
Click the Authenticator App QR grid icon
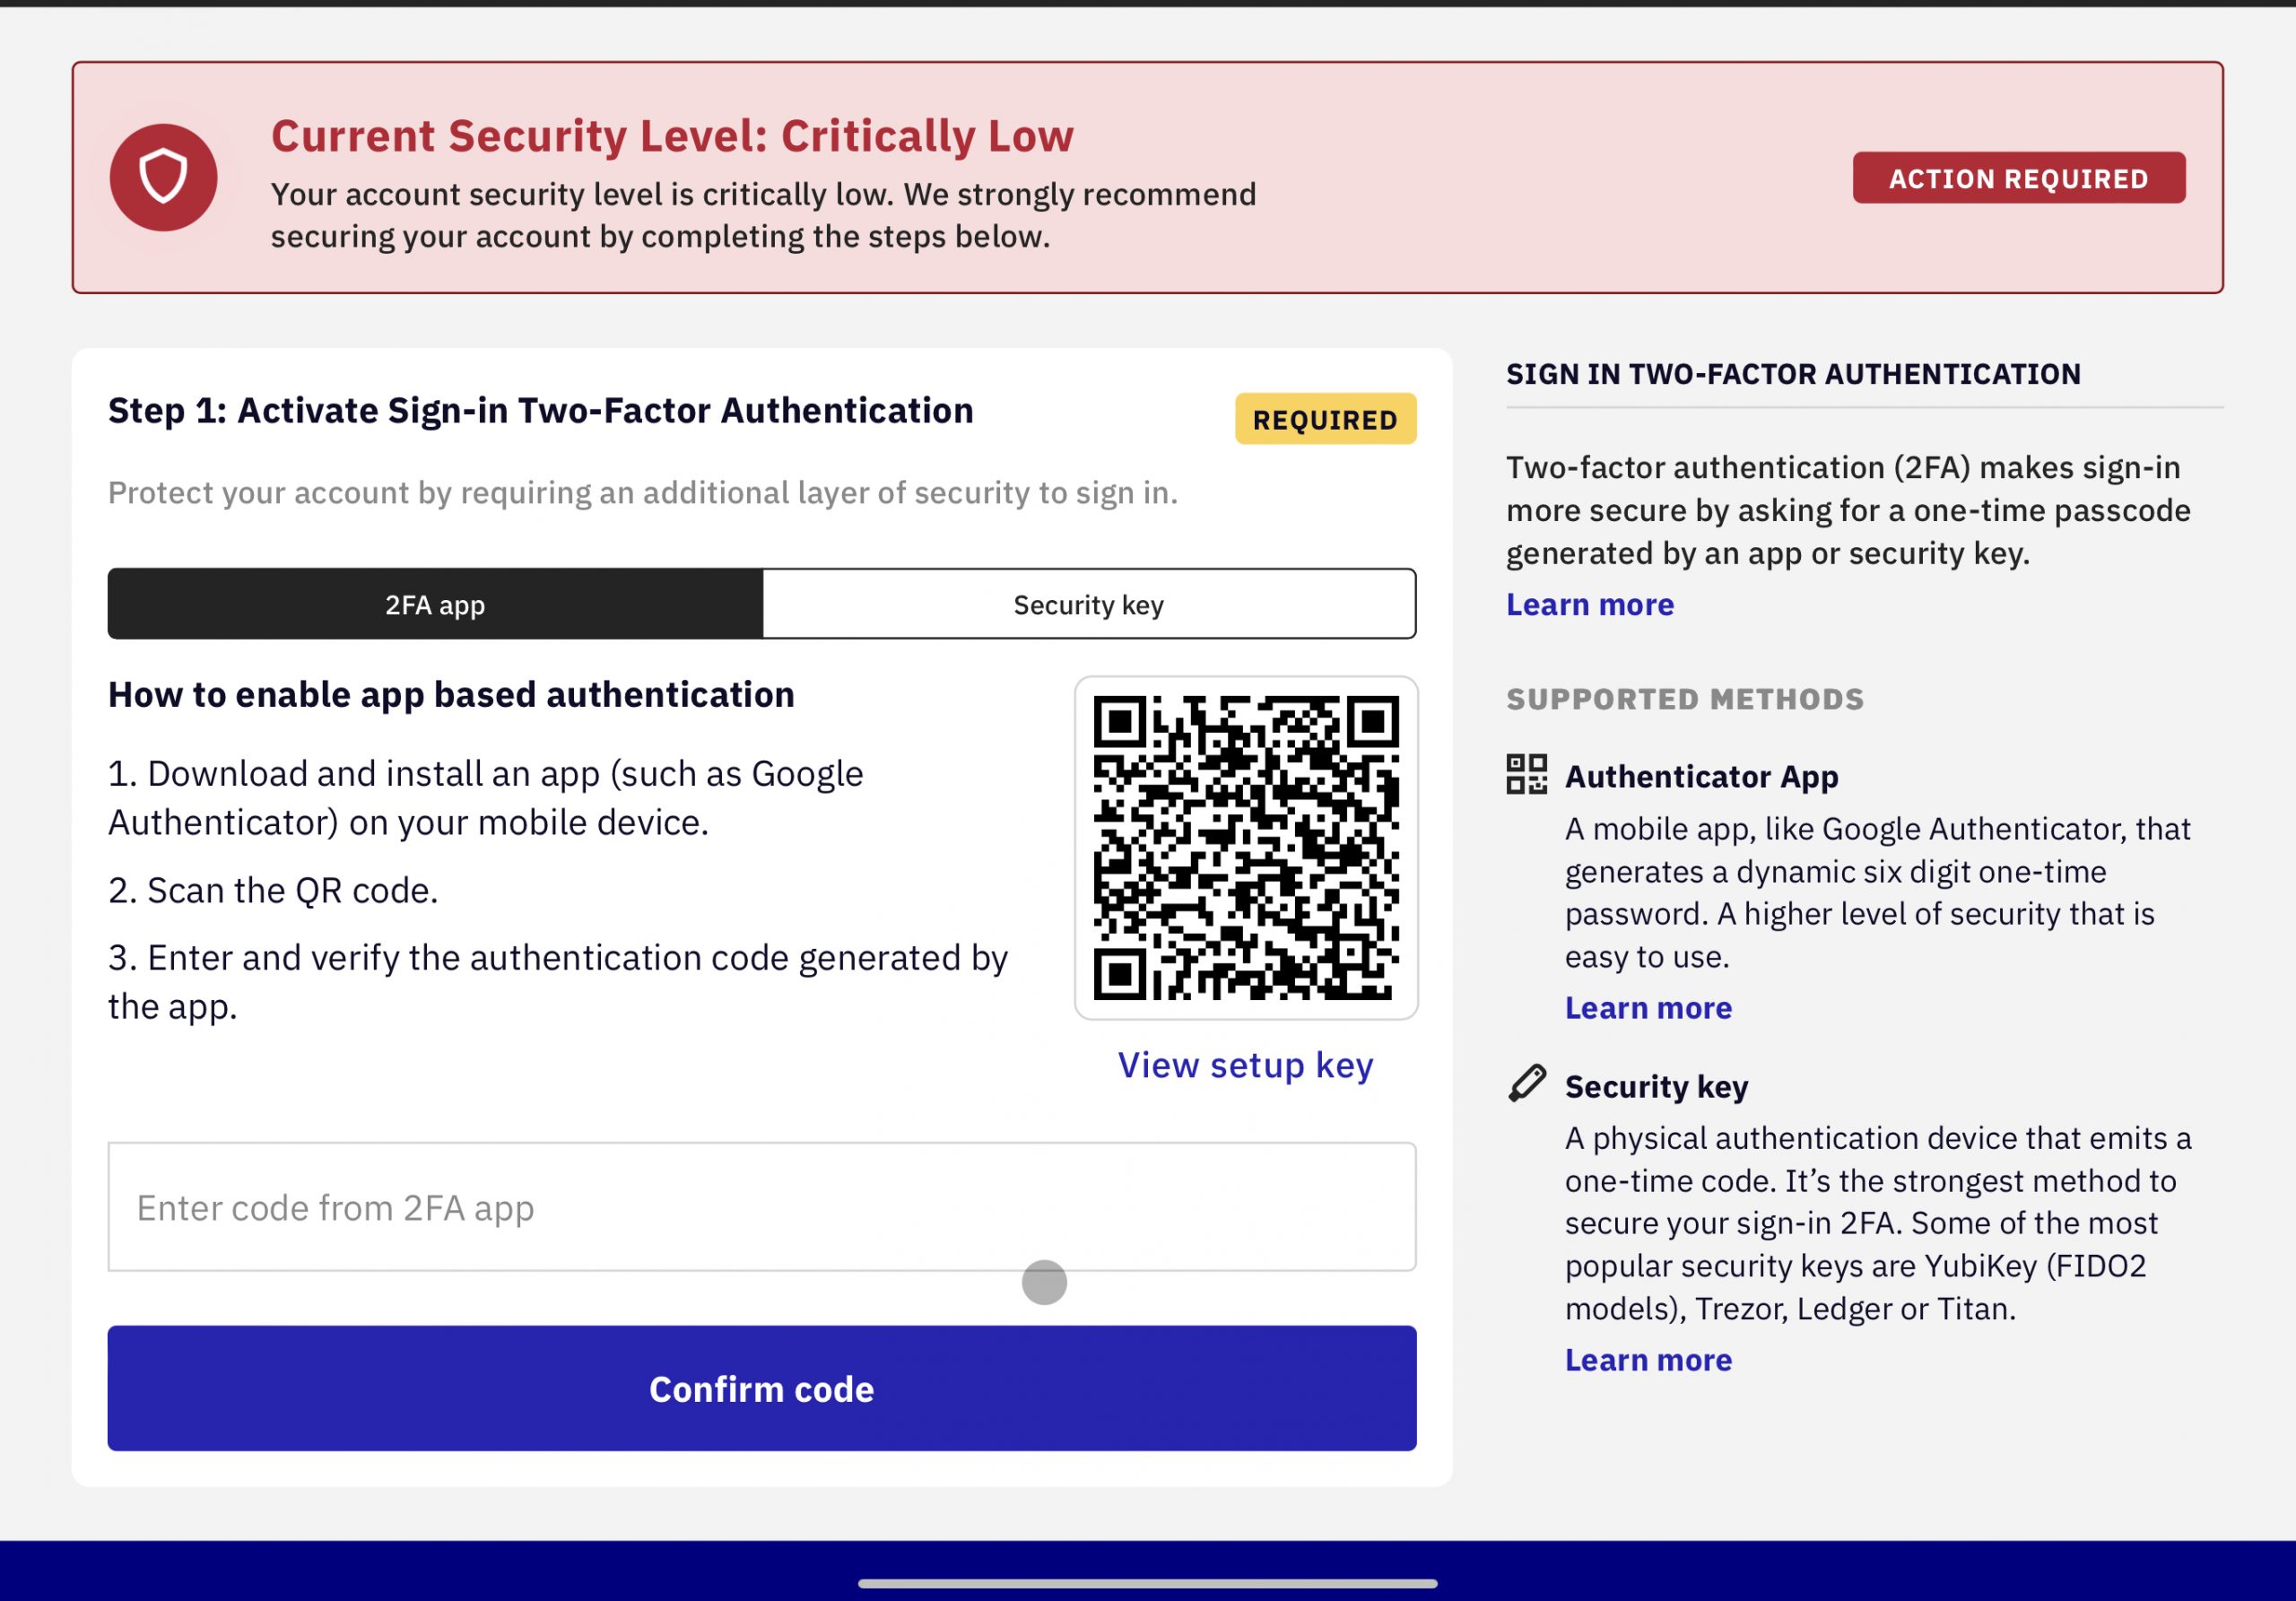1526,774
